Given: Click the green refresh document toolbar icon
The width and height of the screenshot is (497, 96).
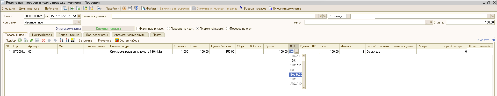Looking at the screenshot, I should coord(72,9).
